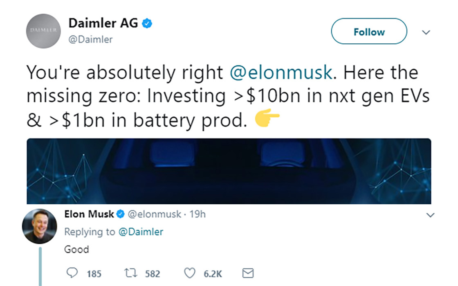This screenshot has height=286, width=458.
Task: Open the 19h timestamp of the reply
Action: [198, 214]
